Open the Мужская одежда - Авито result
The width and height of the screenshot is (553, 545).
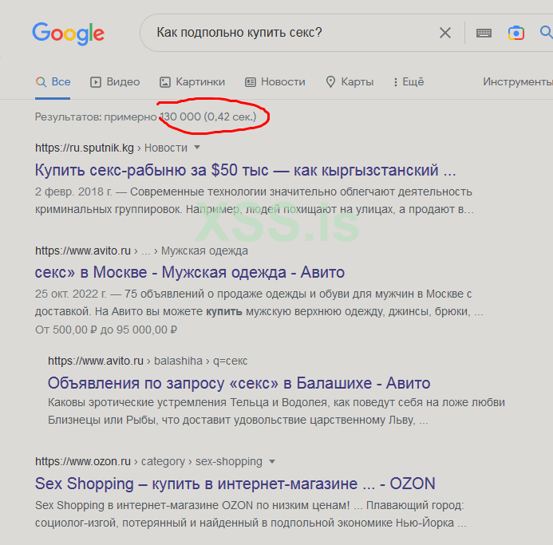point(190,272)
